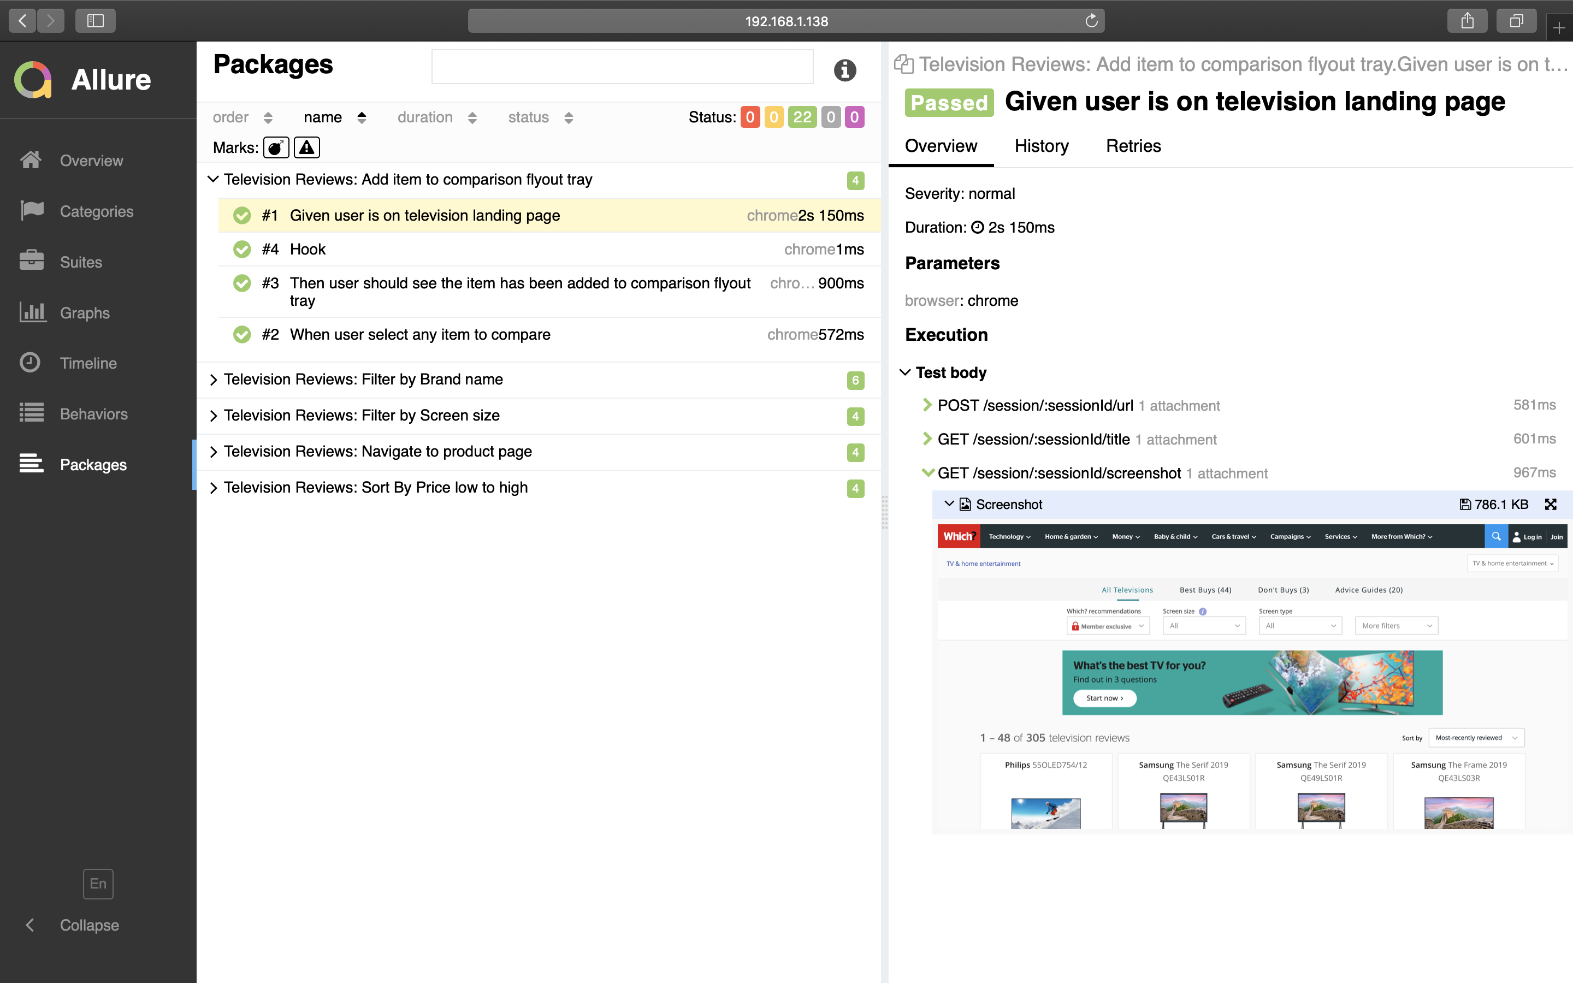Collapse the Test body section
The image size is (1573, 983).
[x=906, y=372]
